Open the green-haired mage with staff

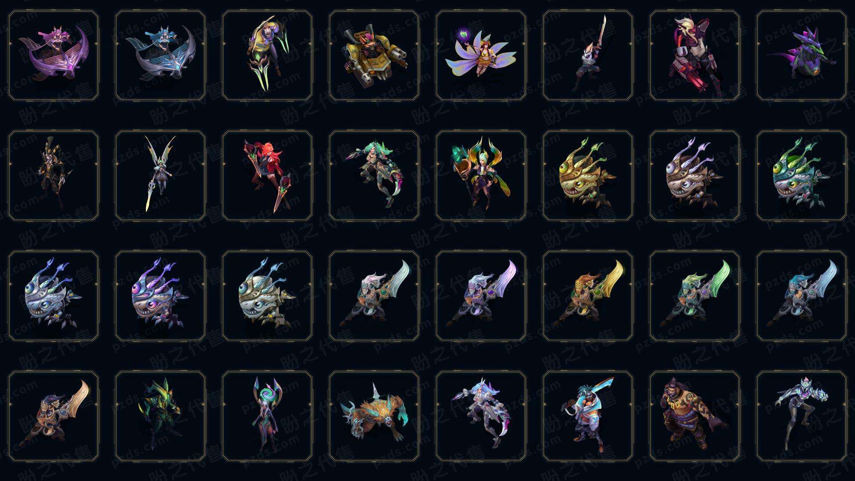[x=481, y=175]
